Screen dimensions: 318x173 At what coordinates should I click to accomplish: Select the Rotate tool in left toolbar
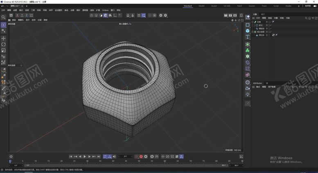click(x=4, y=44)
